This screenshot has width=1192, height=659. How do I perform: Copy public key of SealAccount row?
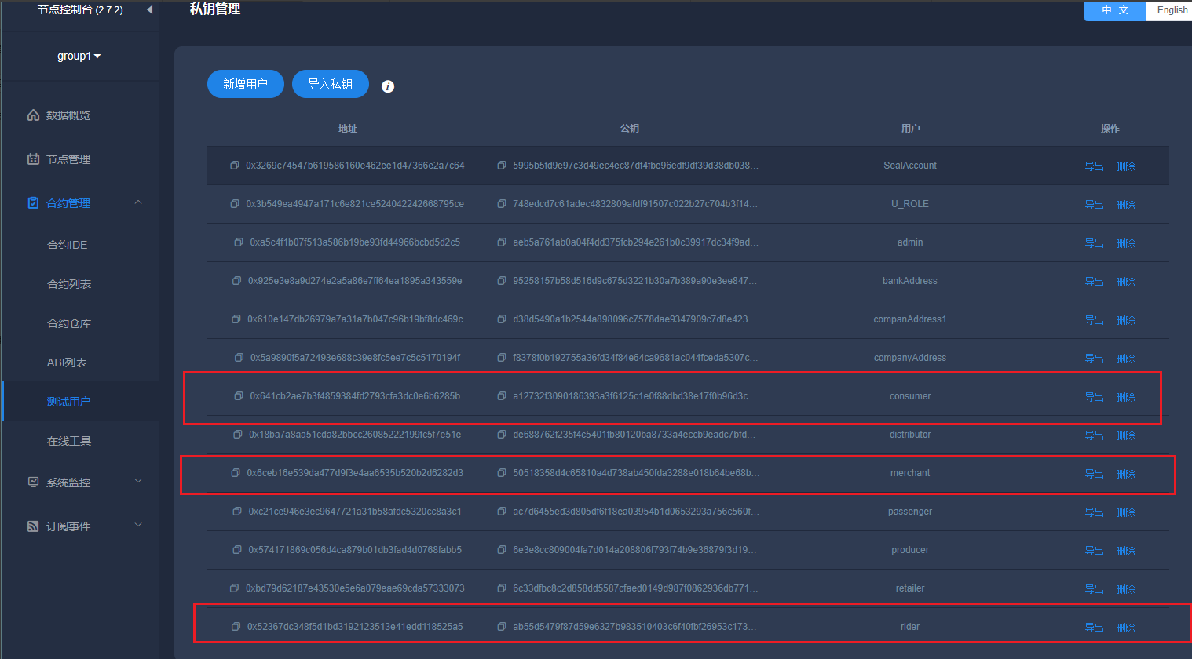tap(501, 166)
